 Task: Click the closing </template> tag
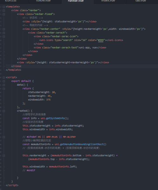pos(14,70)
